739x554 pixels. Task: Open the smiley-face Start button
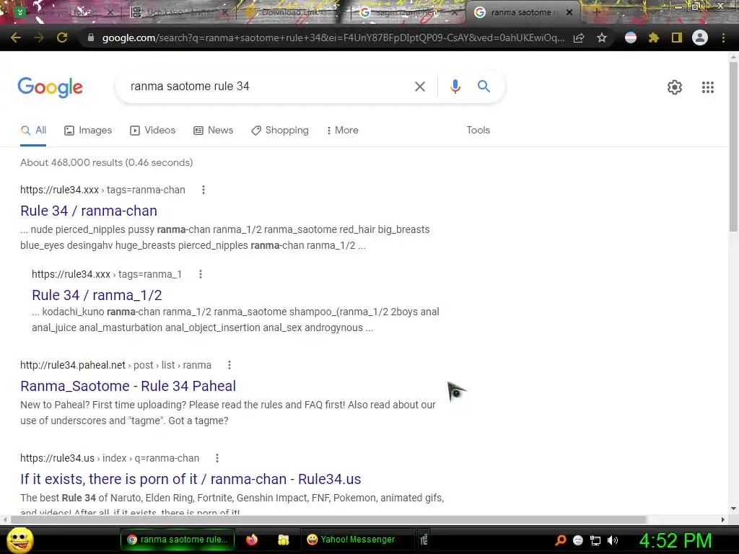point(19,540)
